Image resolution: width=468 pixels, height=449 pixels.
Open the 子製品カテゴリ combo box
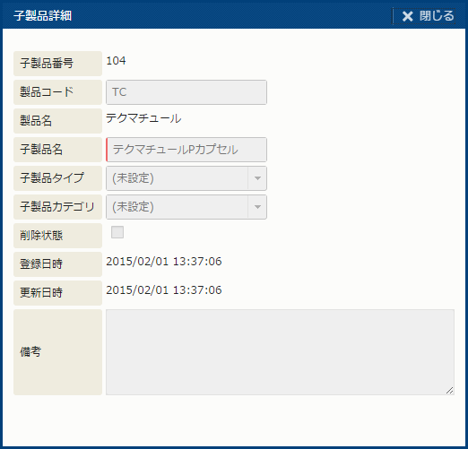pos(186,207)
